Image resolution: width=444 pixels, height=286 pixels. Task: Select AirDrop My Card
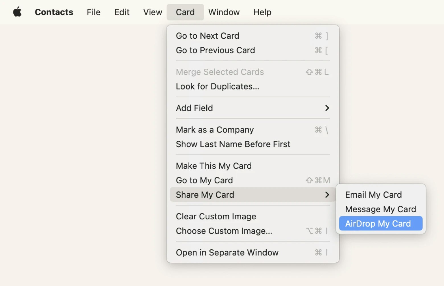(381, 224)
